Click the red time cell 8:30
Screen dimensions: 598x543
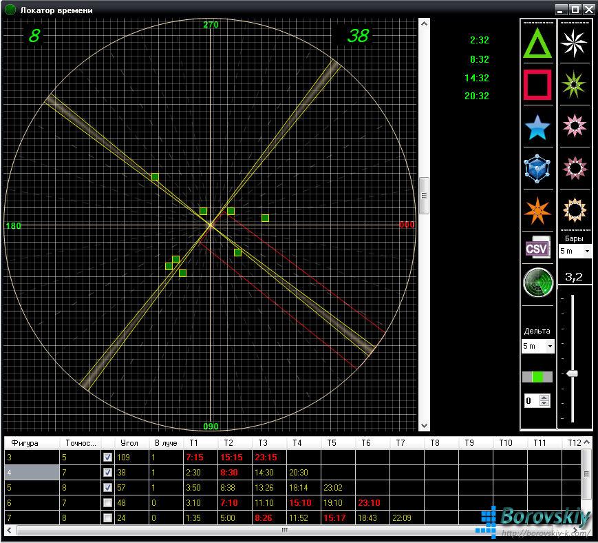[x=235, y=472]
